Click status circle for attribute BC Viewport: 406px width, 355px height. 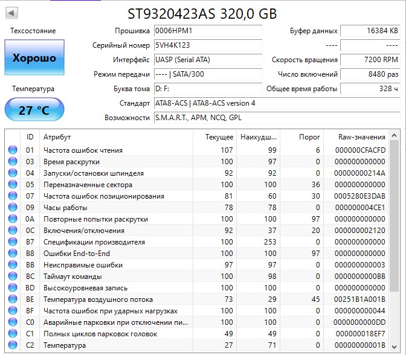pos(13,276)
